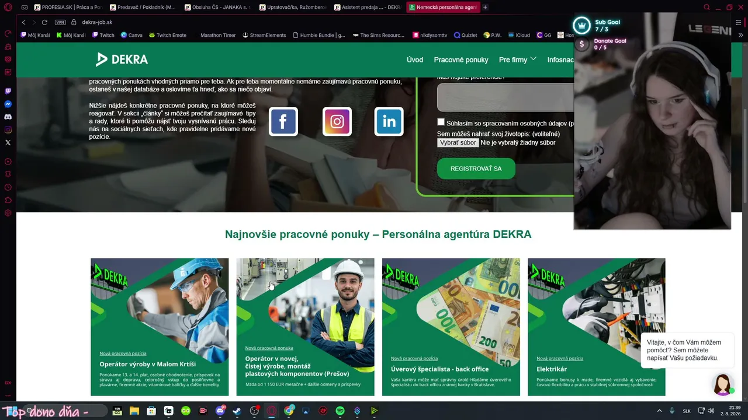
Task: Switch to the Predavač / Pokladník tab
Action: tap(143, 8)
